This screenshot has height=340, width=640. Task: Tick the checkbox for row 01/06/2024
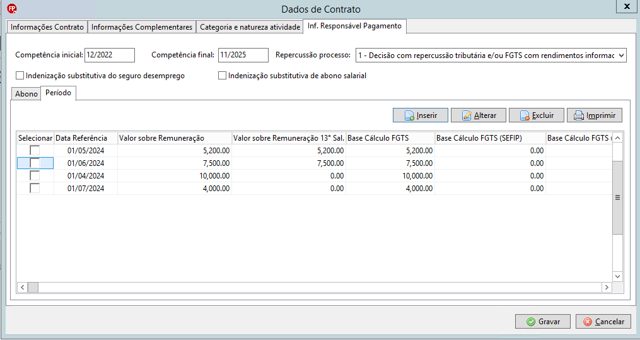[35, 163]
